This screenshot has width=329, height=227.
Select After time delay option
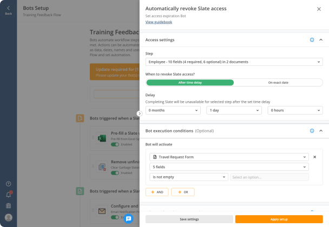tap(190, 83)
